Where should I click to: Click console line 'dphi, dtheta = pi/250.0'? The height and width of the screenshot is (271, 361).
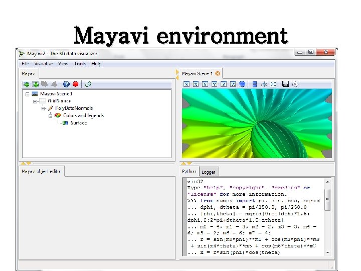click(x=247, y=207)
